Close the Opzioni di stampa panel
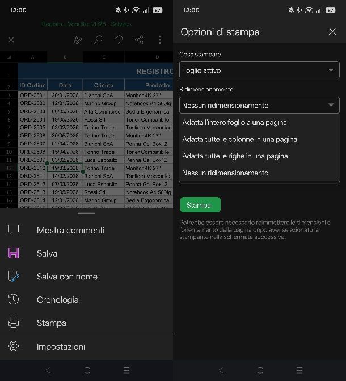Viewport: 346px width, 381px height. tap(332, 31)
